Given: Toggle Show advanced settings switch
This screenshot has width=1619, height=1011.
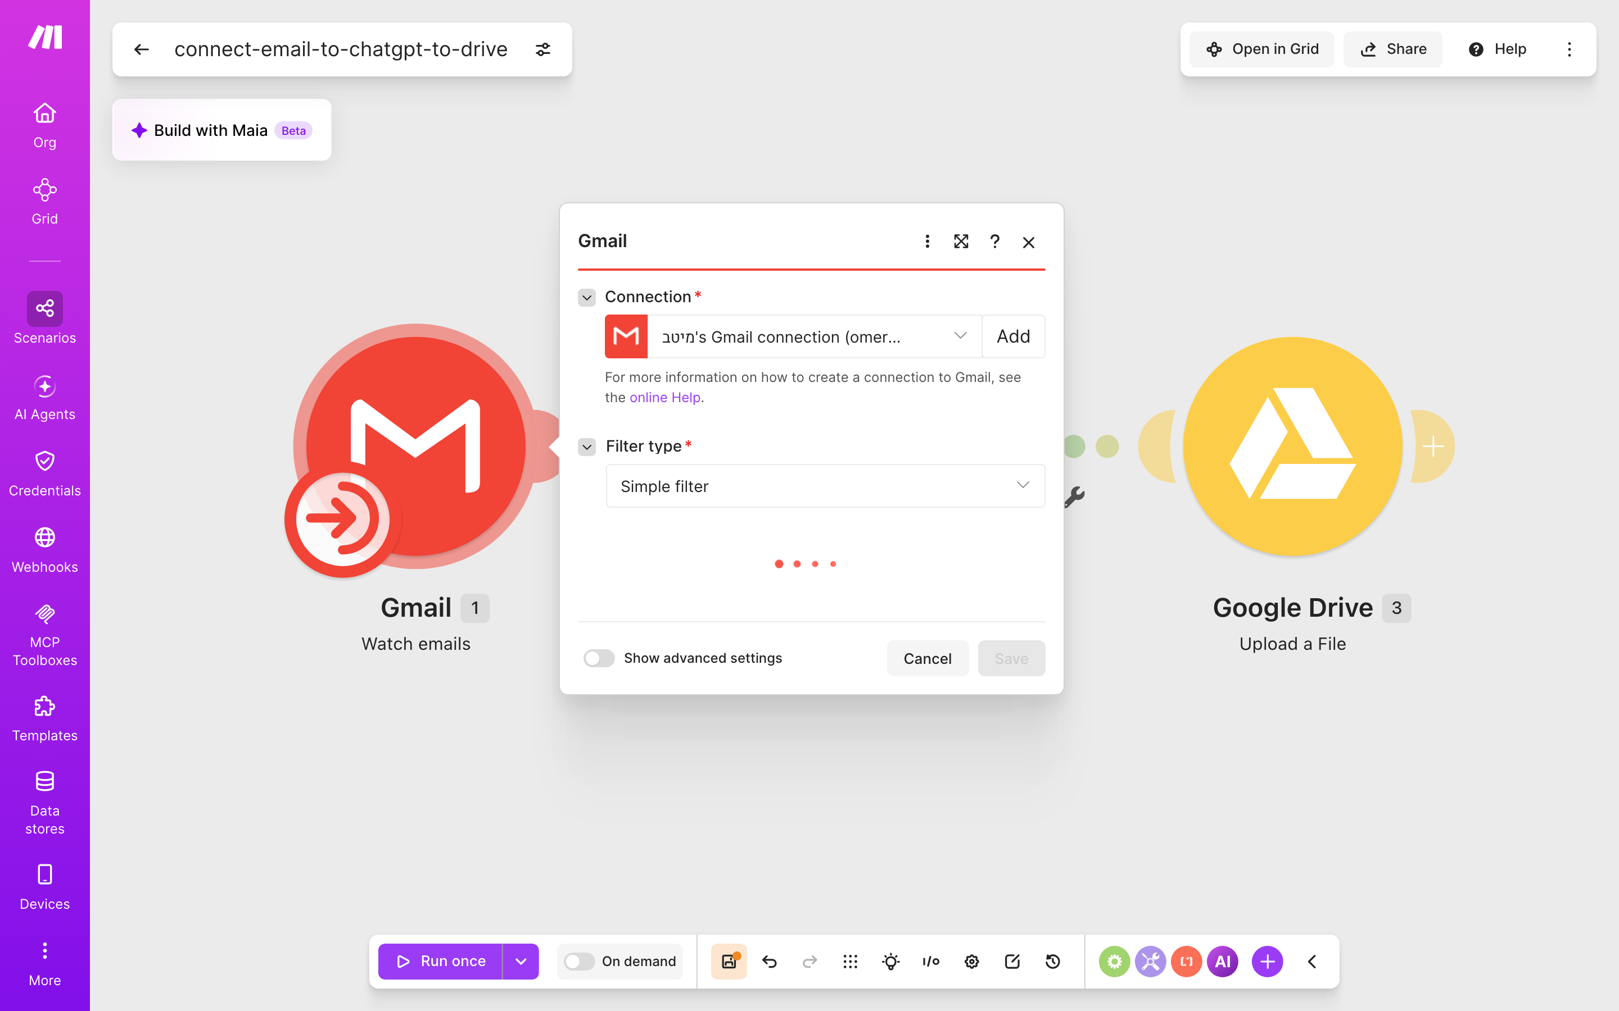Looking at the screenshot, I should (x=599, y=658).
